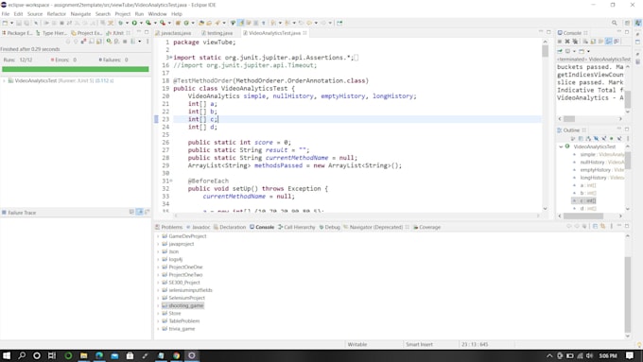
Task: Click the Open Perspective icon
Action: point(627,23)
